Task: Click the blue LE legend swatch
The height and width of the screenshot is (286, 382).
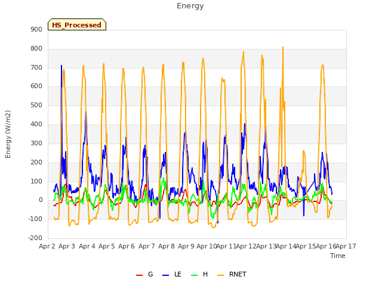Action: pos(166,275)
